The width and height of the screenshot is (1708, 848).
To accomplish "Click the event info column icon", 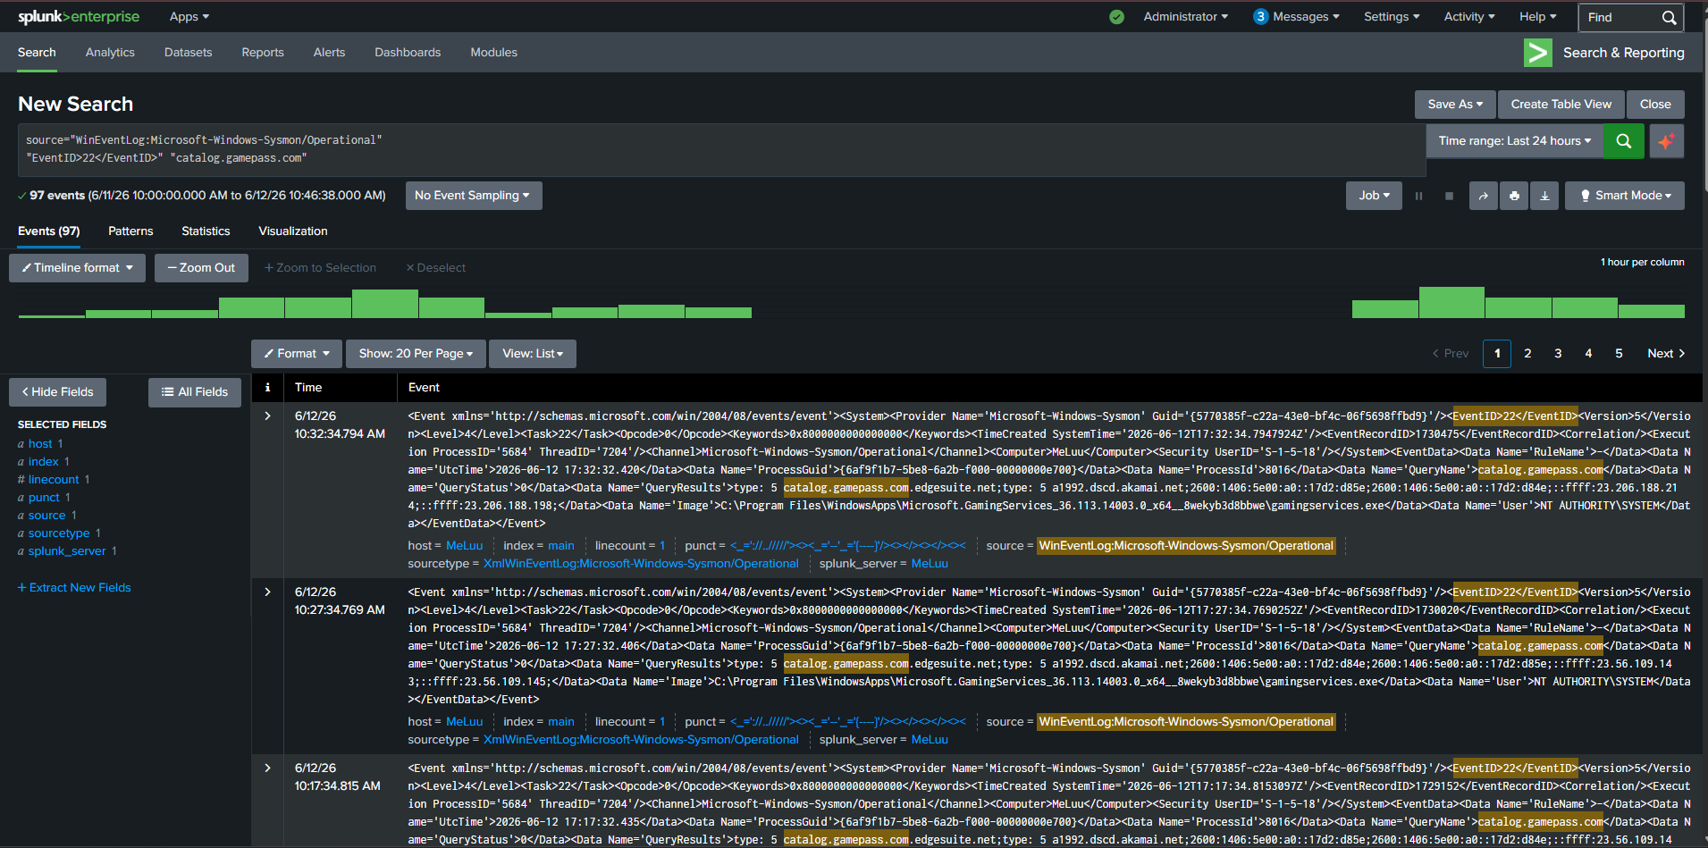I will [x=267, y=387].
